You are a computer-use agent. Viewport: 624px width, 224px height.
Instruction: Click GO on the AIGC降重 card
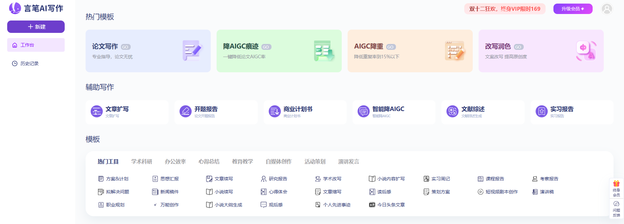pyautogui.click(x=391, y=47)
